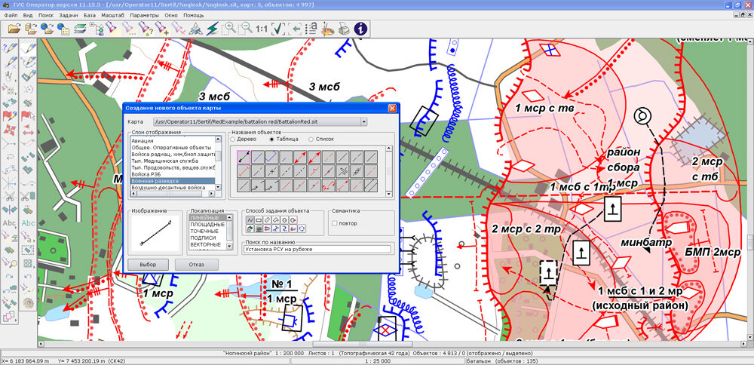Click the Отказ button
This screenshot has height=365, width=754.
(x=197, y=265)
